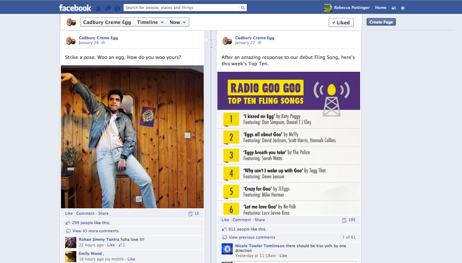Open privacy shortcuts icon
462x263 pixels.
coord(394,8)
